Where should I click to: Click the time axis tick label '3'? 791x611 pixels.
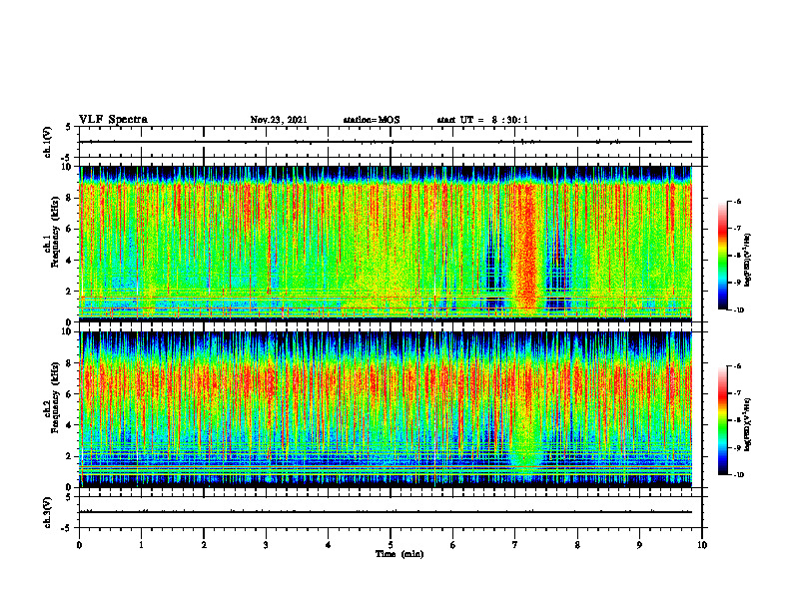pyautogui.click(x=266, y=545)
